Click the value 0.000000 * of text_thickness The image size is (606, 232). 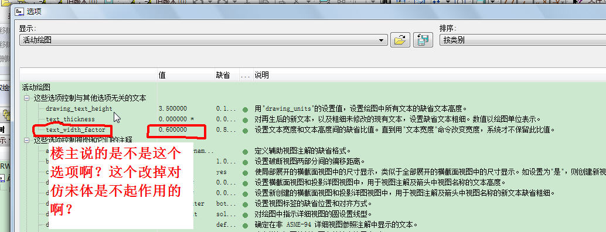[176, 119]
